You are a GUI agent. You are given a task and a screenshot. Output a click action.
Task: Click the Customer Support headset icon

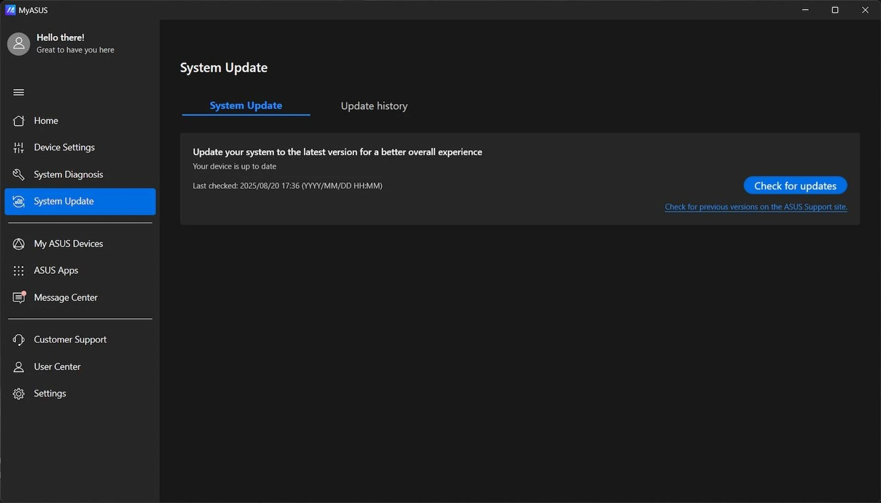[19, 340]
